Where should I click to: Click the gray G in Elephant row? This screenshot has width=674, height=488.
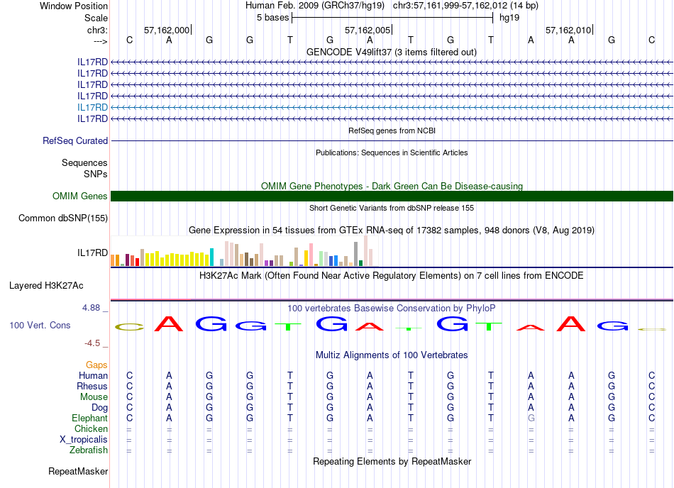pyautogui.click(x=531, y=418)
